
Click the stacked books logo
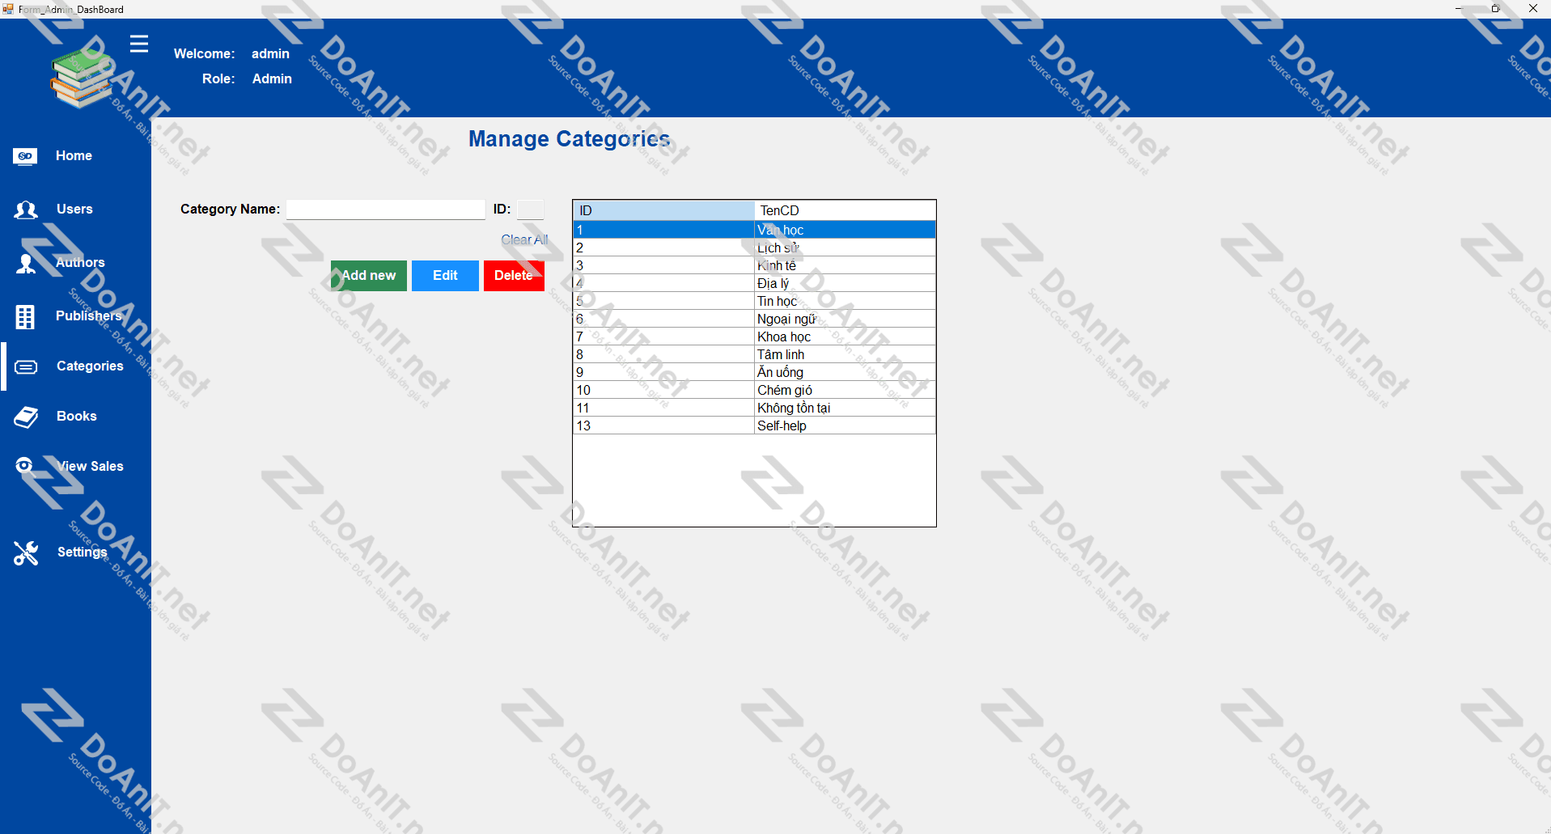tap(81, 78)
